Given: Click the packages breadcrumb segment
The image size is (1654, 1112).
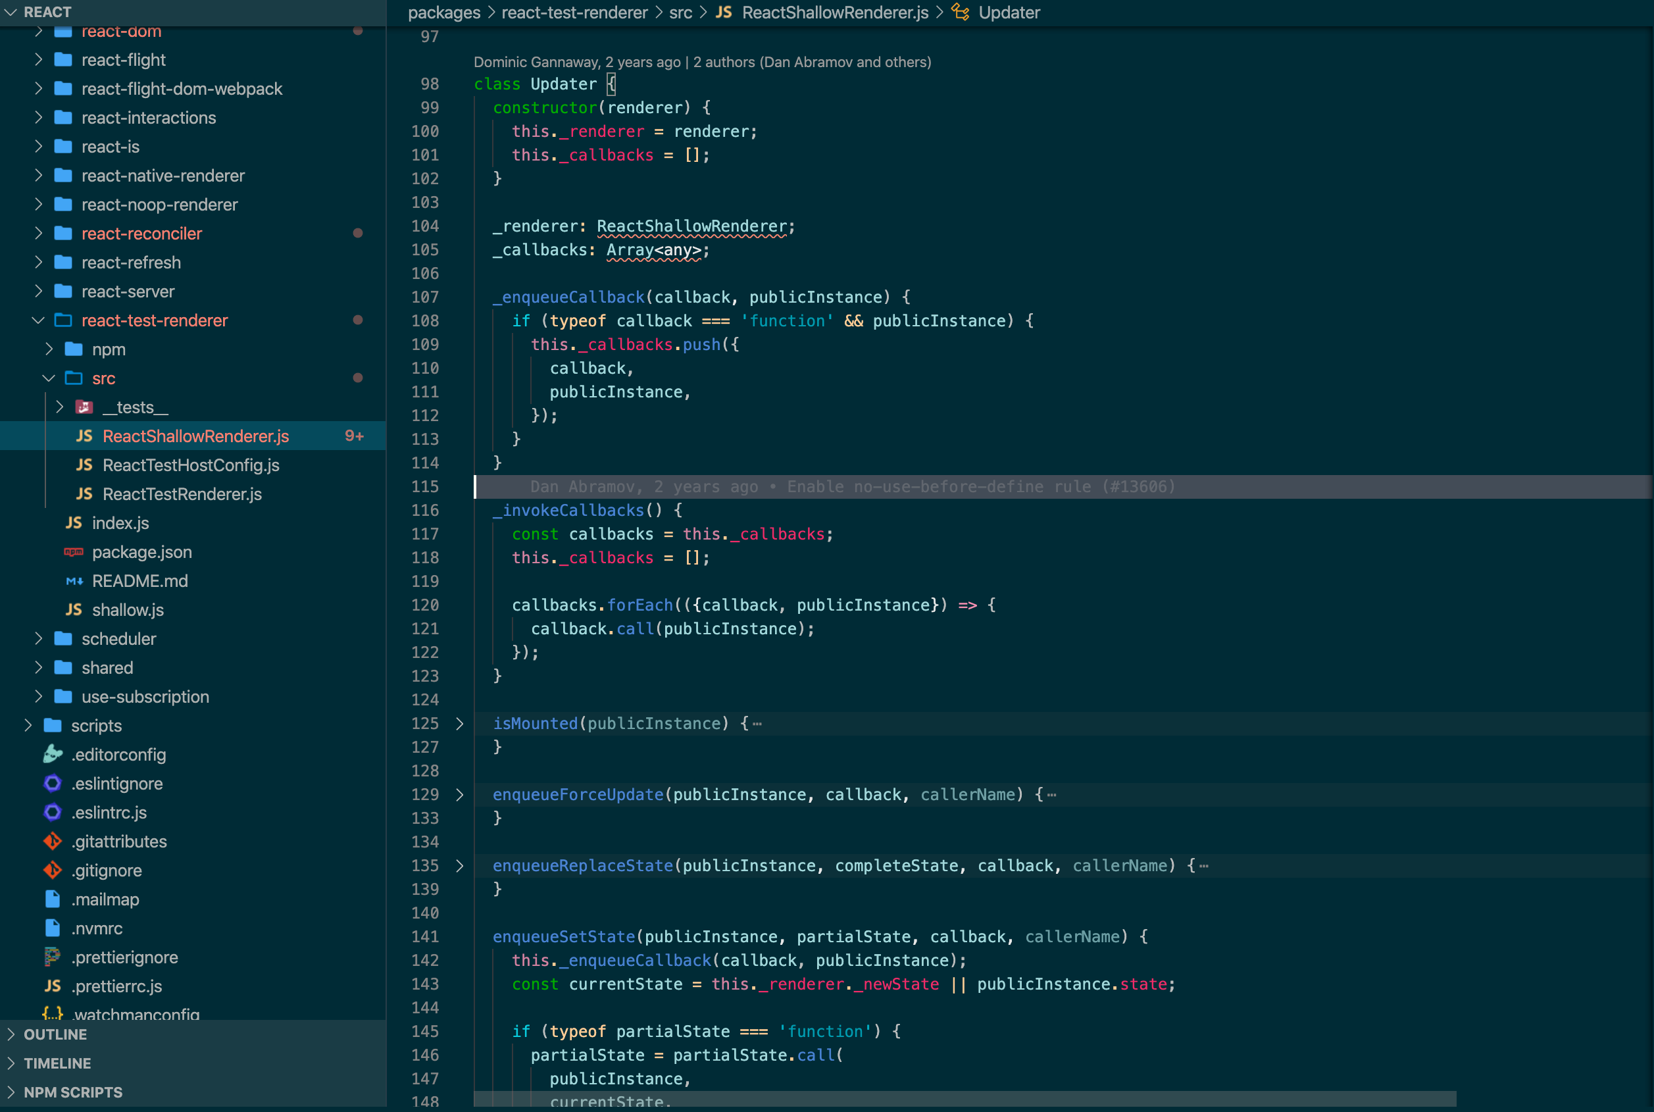Looking at the screenshot, I should [444, 13].
